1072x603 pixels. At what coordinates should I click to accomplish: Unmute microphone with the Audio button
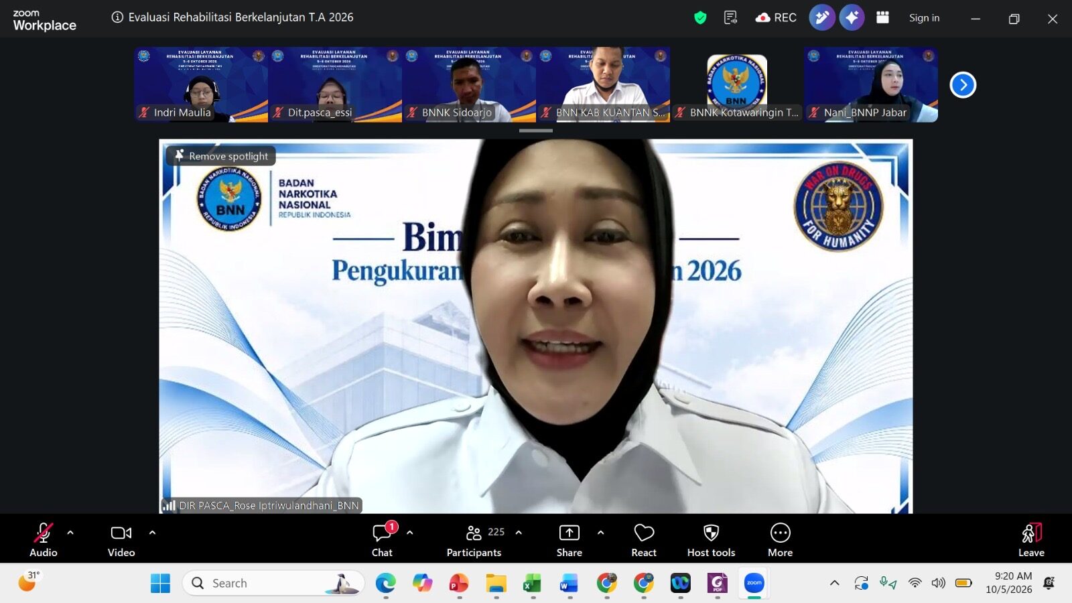coord(44,539)
